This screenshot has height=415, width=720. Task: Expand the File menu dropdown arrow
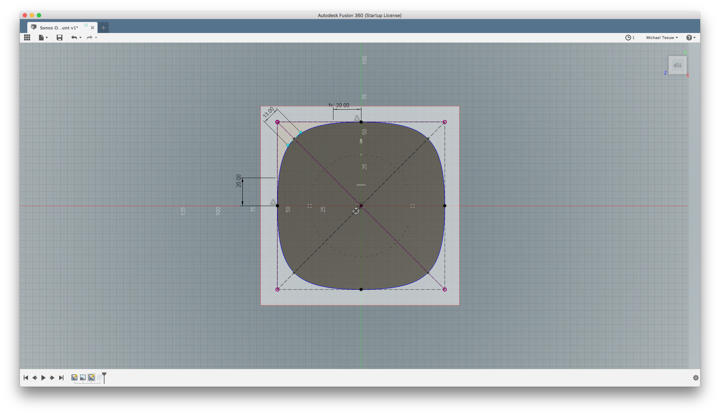pos(47,38)
